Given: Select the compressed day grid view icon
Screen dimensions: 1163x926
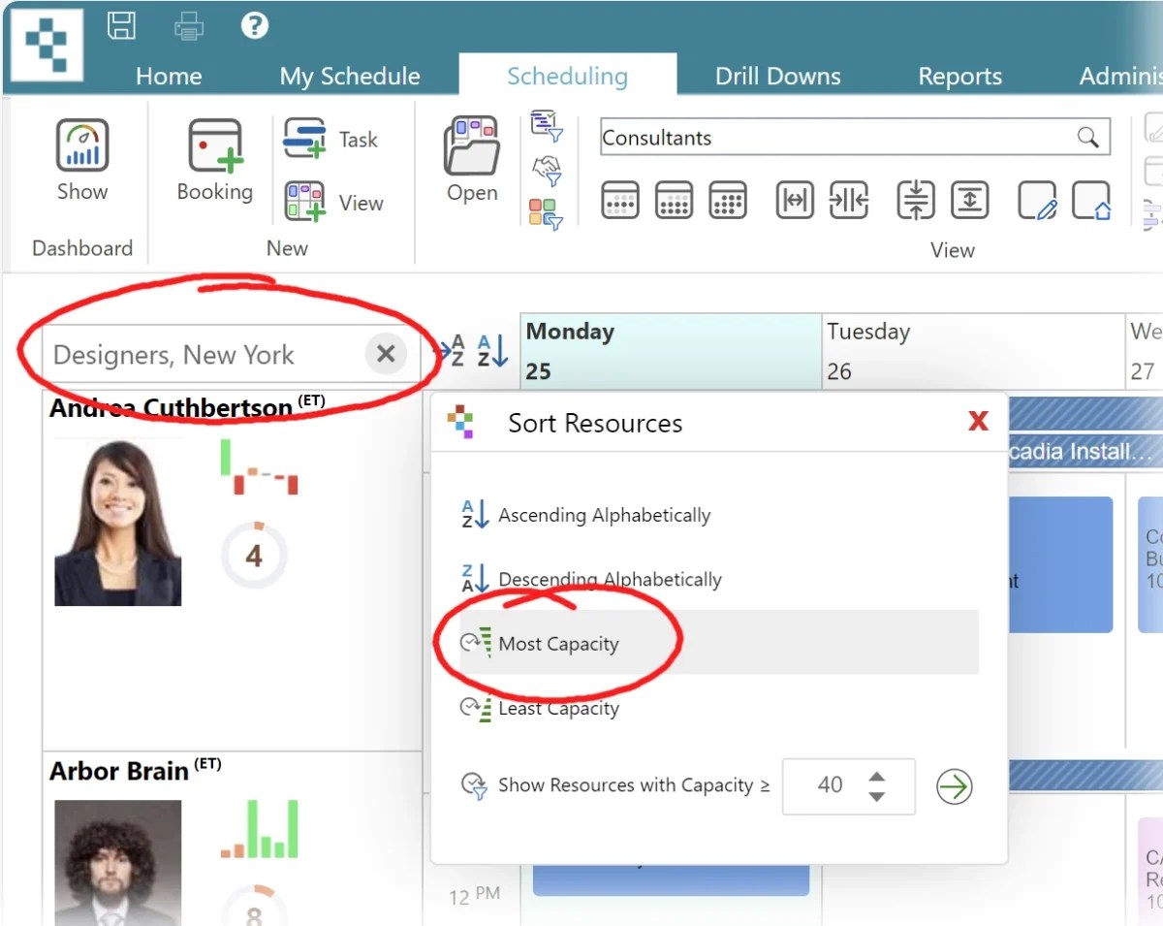Looking at the screenshot, I should point(728,201).
